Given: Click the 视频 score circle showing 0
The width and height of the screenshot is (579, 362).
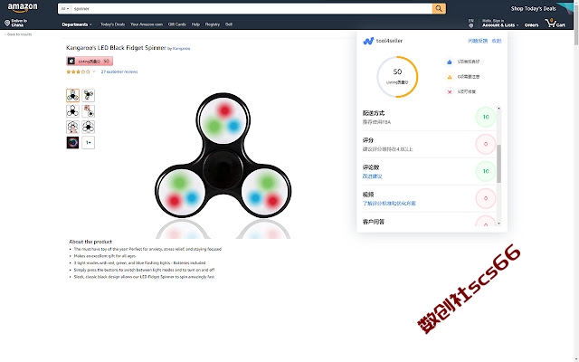Looking at the screenshot, I should 486,198.
